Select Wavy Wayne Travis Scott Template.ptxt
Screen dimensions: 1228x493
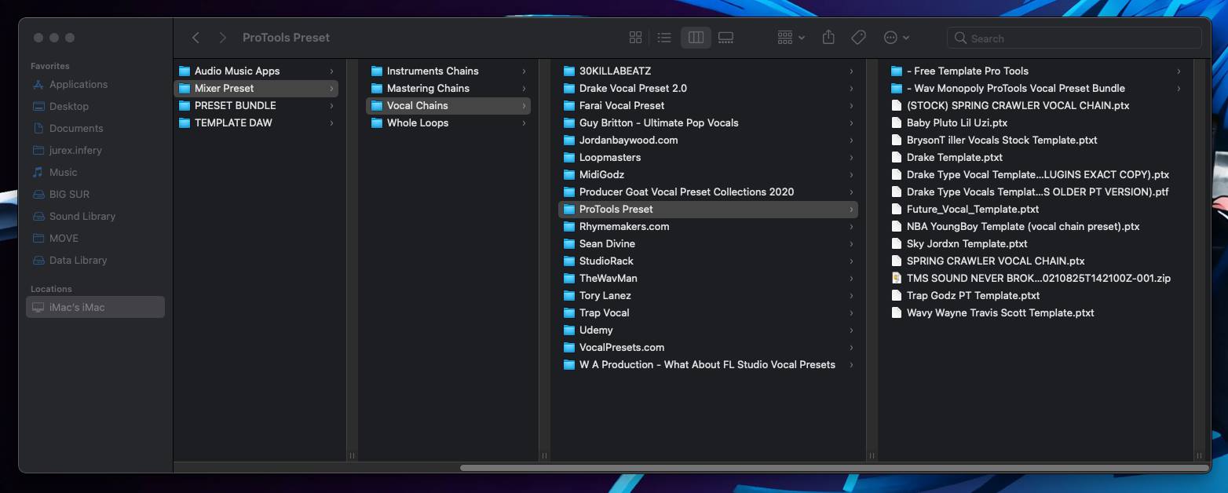[x=1036, y=312]
